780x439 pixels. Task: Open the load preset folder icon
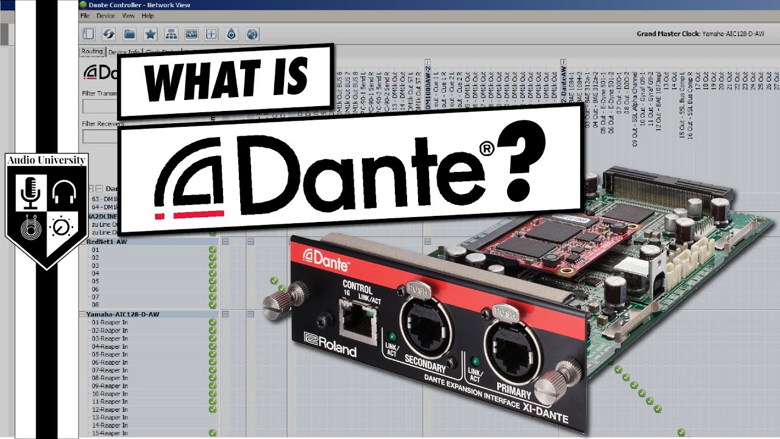pyautogui.click(x=129, y=34)
